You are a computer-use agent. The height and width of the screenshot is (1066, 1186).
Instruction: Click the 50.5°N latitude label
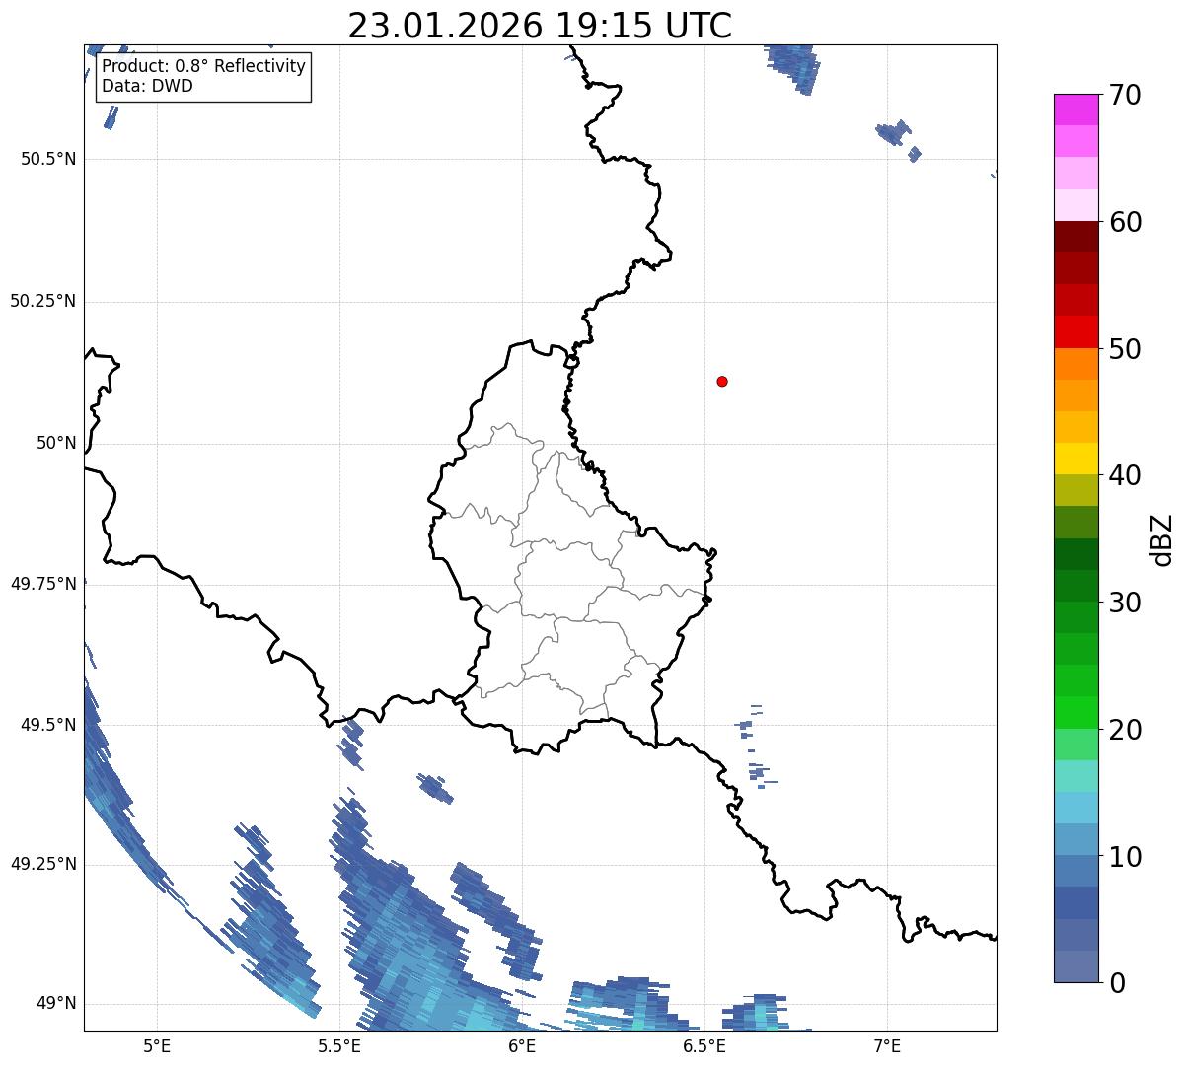point(48,159)
